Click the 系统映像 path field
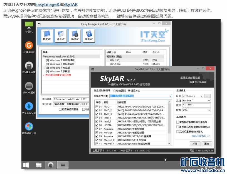 (x=71, y=99)
